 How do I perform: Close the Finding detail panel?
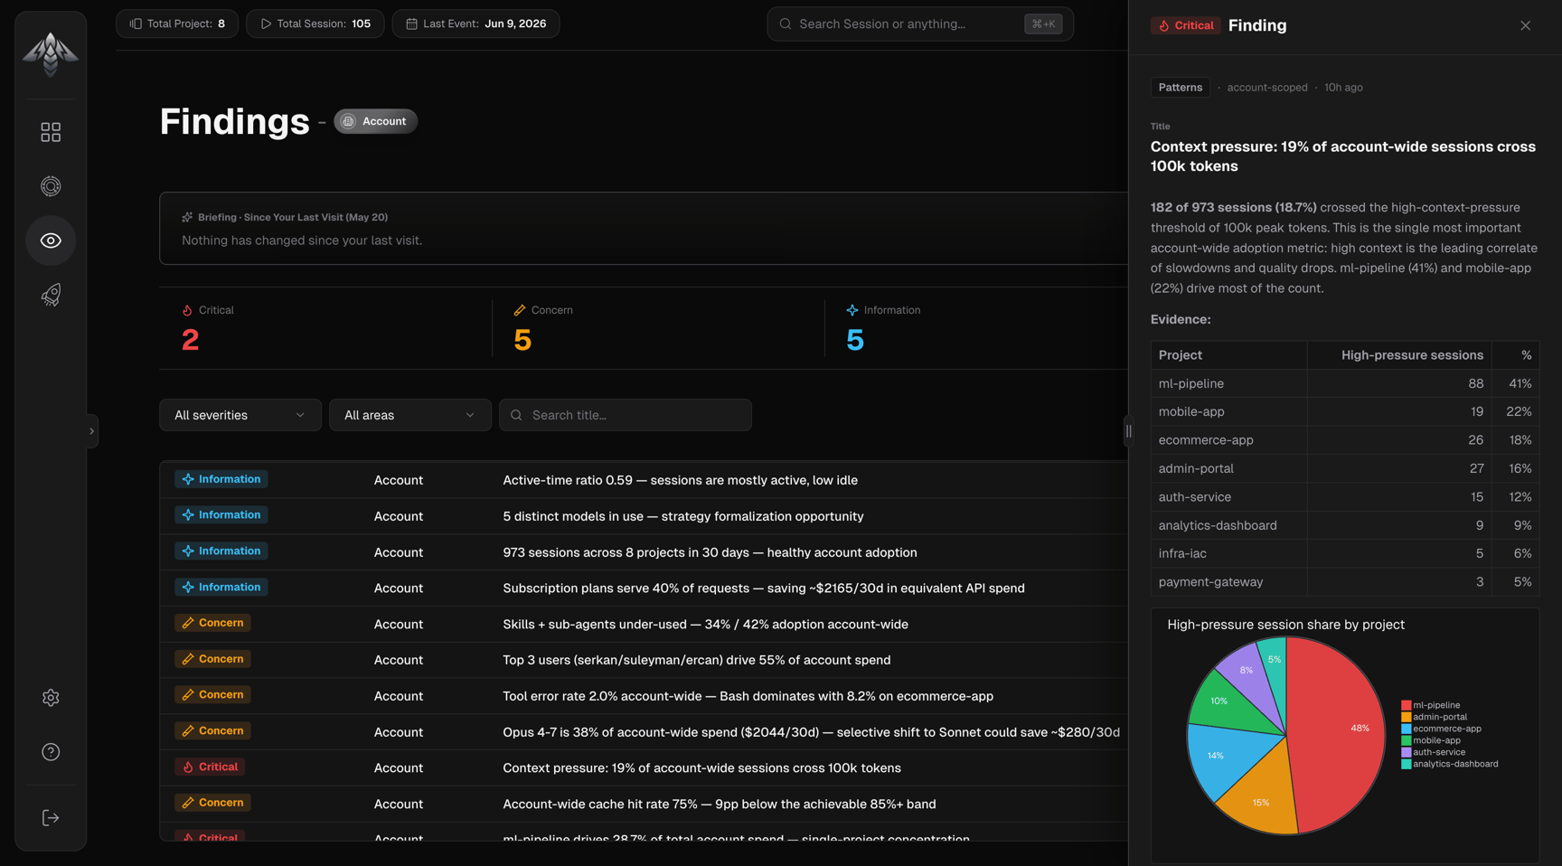(1525, 25)
